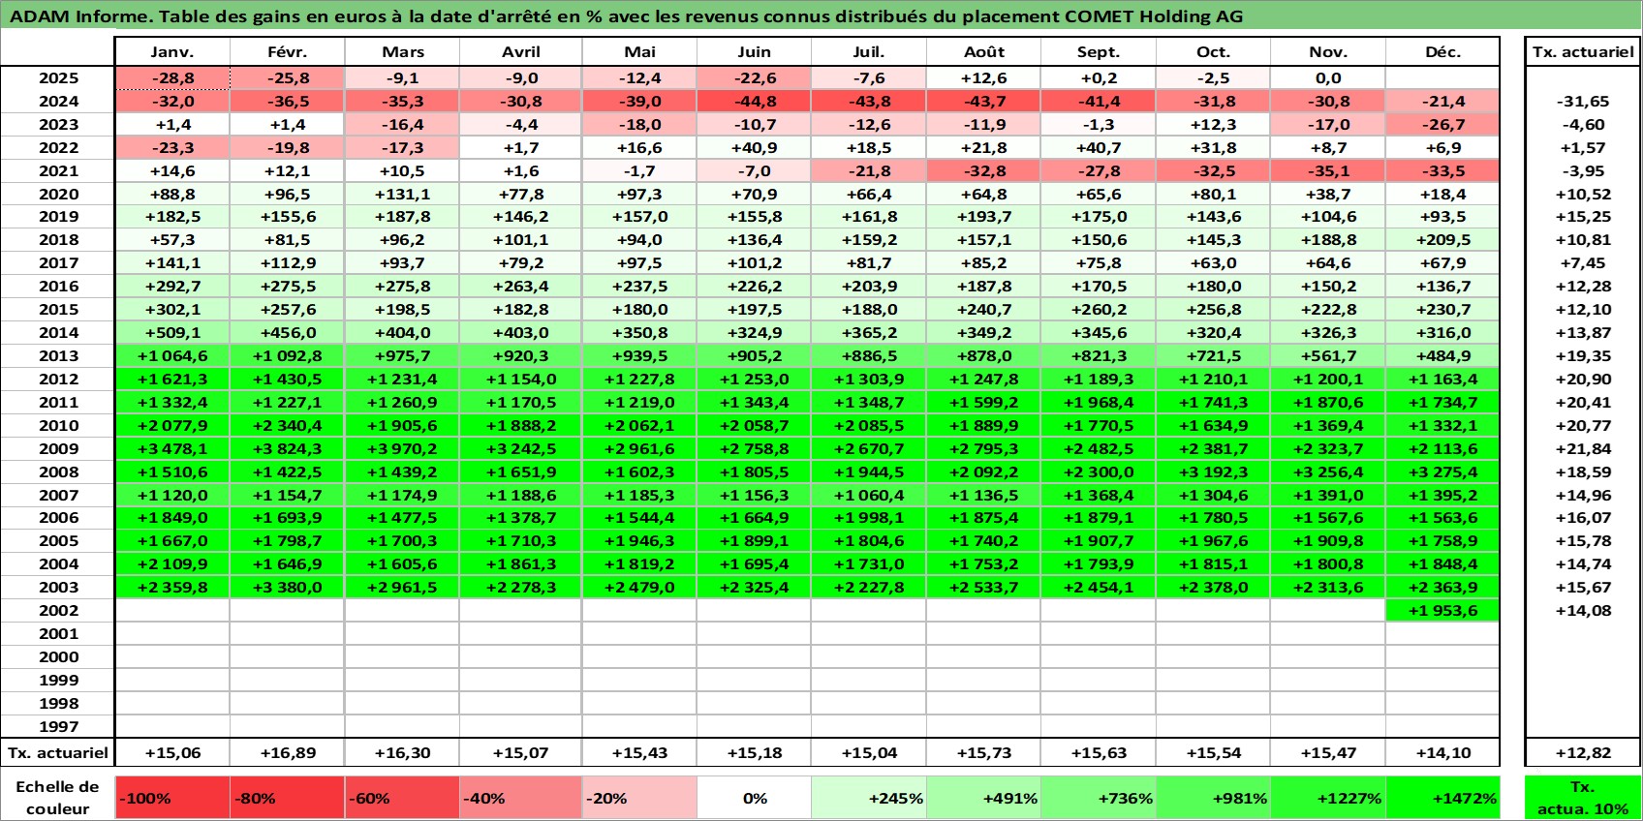Image resolution: width=1643 pixels, height=821 pixels.
Task: Click the green 'Tx. actua. 10%' legend cell
Action: (1583, 798)
